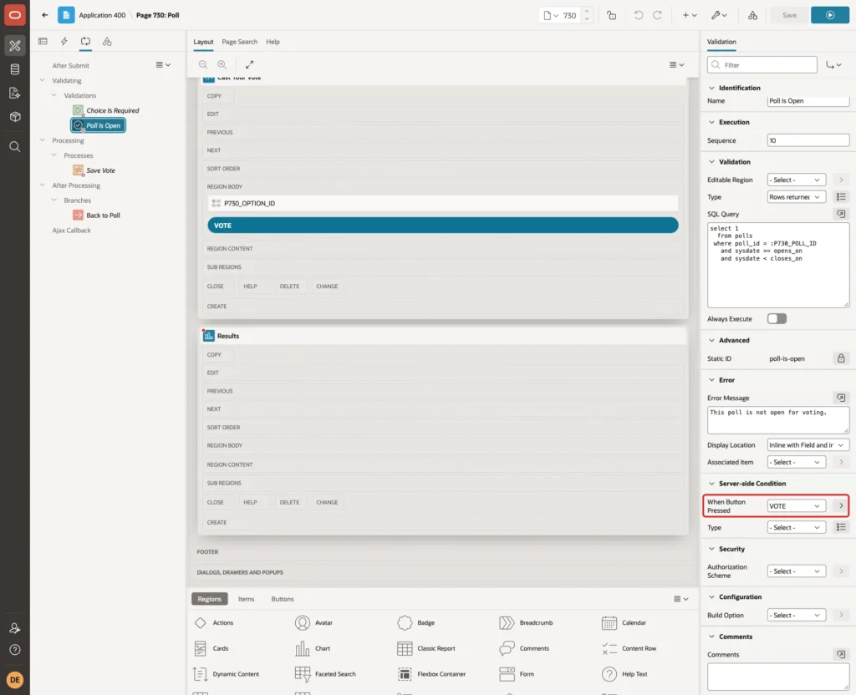The height and width of the screenshot is (695, 856).
Task: Switch to the Dynamic Actions lightning tab
Action: click(64, 42)
